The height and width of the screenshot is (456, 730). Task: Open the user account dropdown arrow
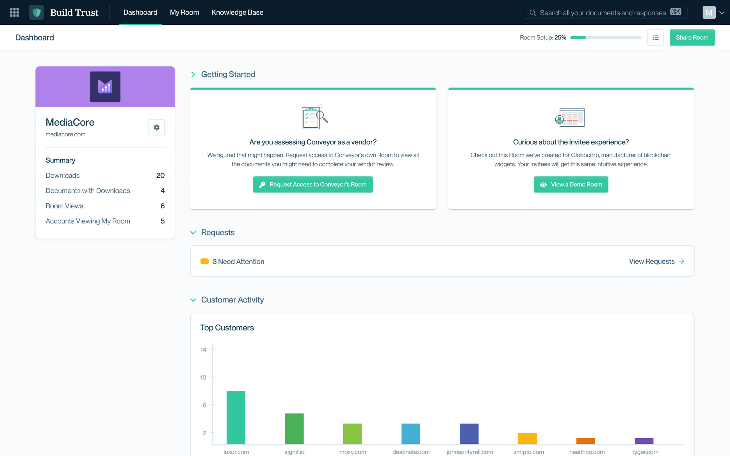tap(722, 13)
